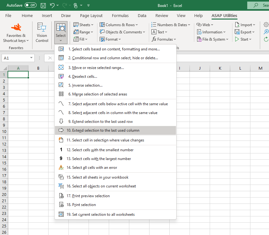Open the Text dropdown
This screenshot has width=269, height=235.
tap(159, 32)
